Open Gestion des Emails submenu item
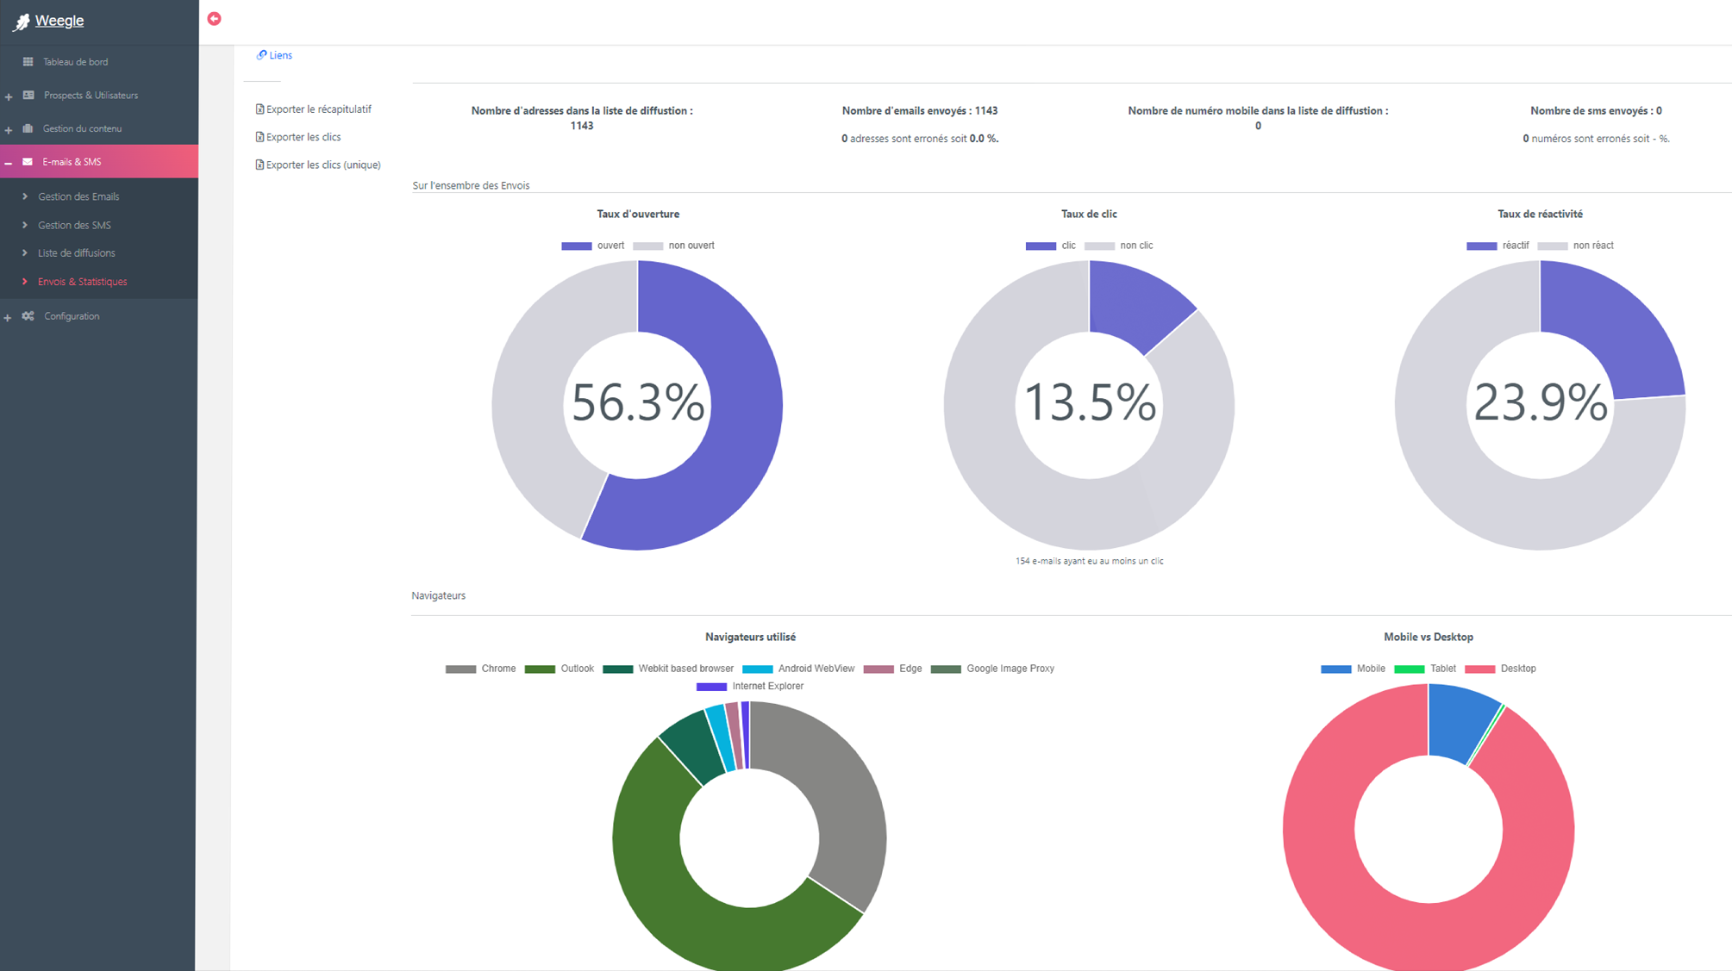Viewport: 1732px width, 971px height. 78,196
